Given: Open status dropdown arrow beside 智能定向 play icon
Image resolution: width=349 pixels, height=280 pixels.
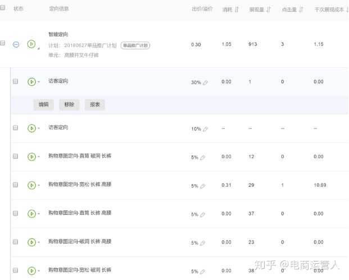Looking at the screenshot, I should coord(39,48).
